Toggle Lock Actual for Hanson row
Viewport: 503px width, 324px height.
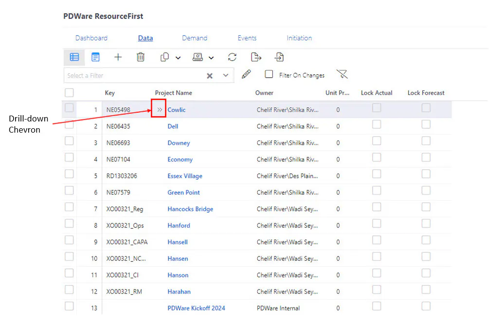377,273
